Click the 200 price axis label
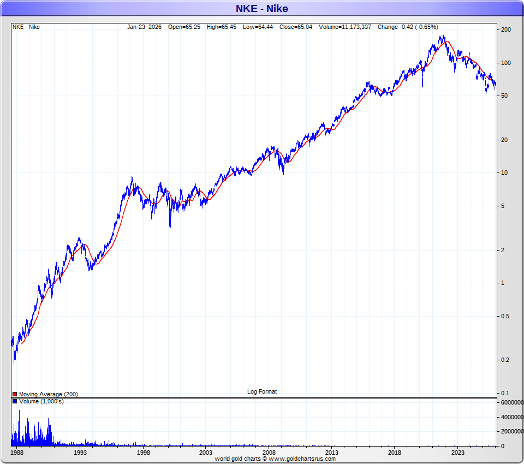524x464 pixels. 506,30
